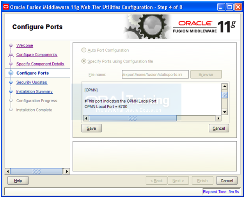Select Specify Ports using Configuration file option
Viewport: 245px width, 198px height.
click(84, 61)
